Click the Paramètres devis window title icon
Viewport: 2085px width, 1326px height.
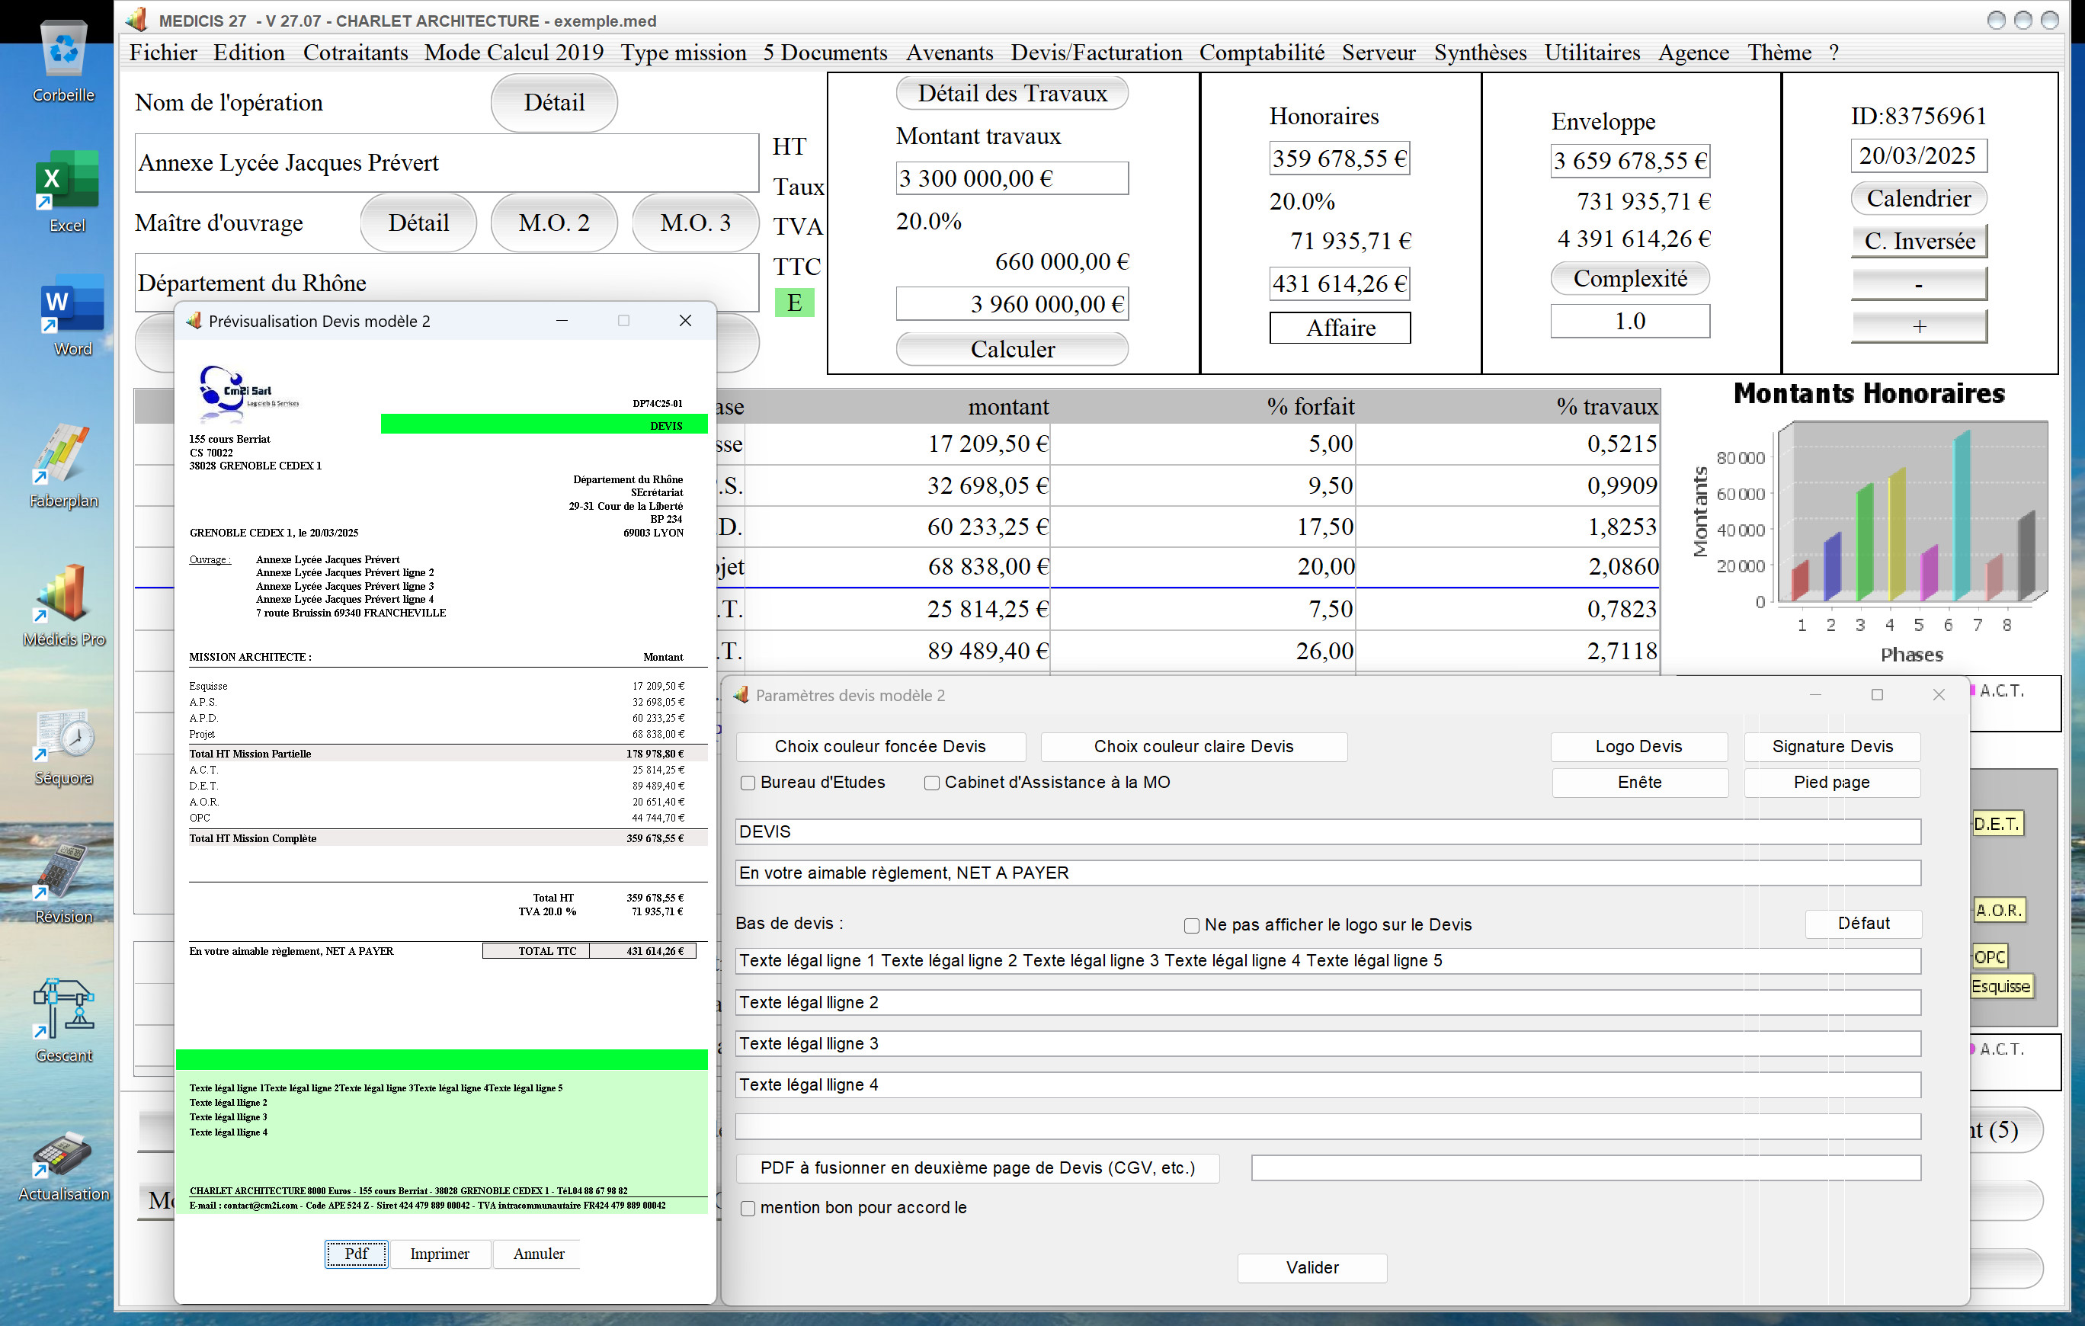click(740, 694)
